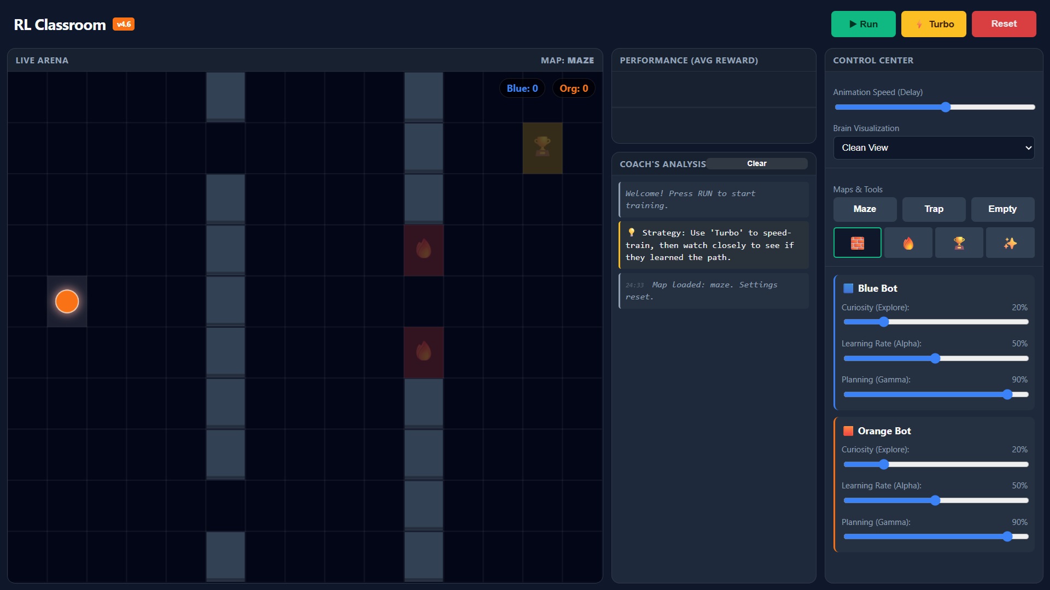
Task: Adjust the Animation Speed slider
Action: [x=946, y=107]
